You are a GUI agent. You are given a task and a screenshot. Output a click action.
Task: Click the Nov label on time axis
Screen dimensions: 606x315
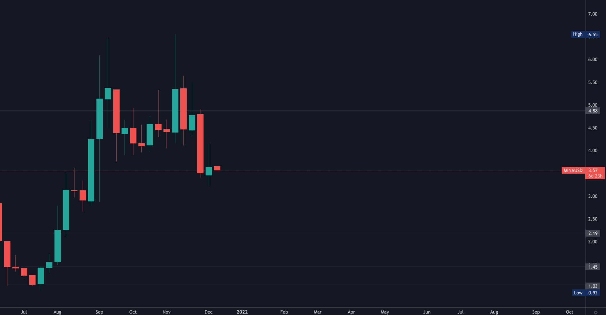click(x=166, y=312)
